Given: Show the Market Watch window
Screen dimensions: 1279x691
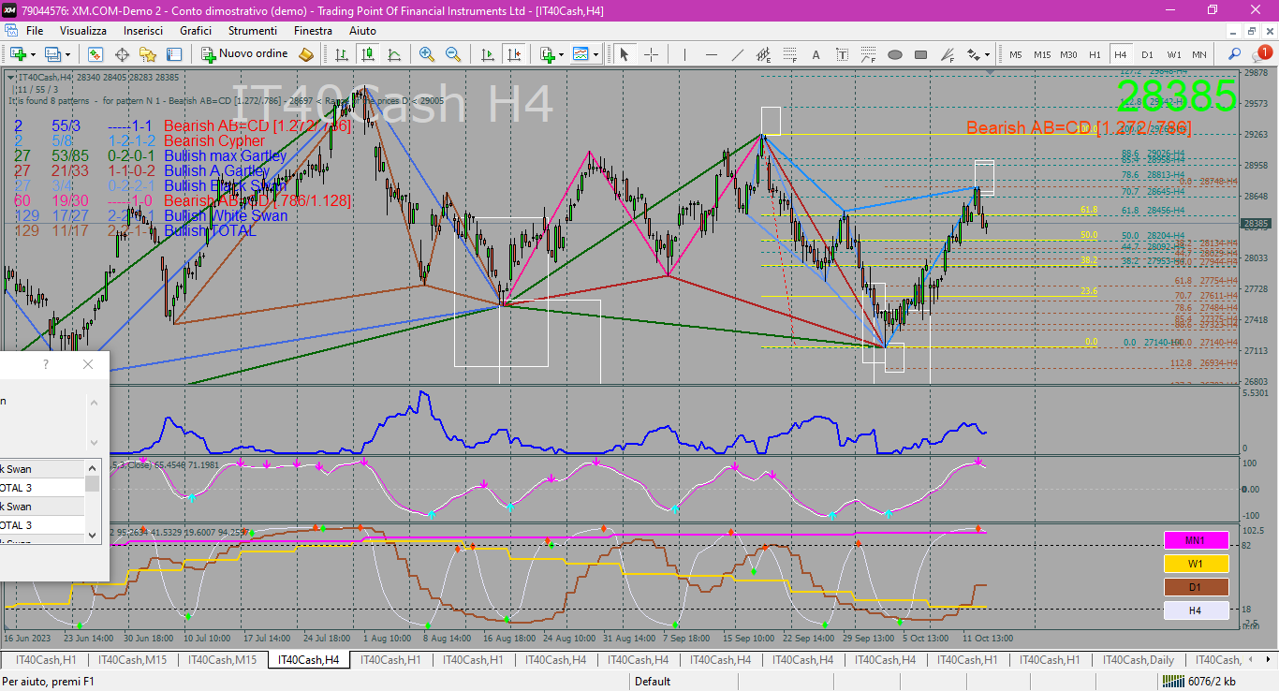Looking at the screenshot, I should coord(96,54).
